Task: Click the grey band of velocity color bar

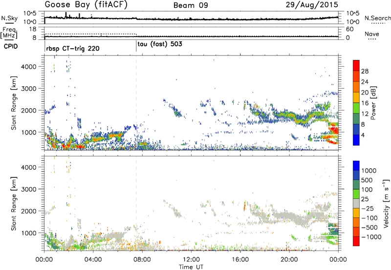Action: 356,204
